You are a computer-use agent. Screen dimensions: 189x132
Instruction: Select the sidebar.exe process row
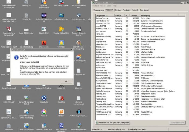[x=140, y=86]
